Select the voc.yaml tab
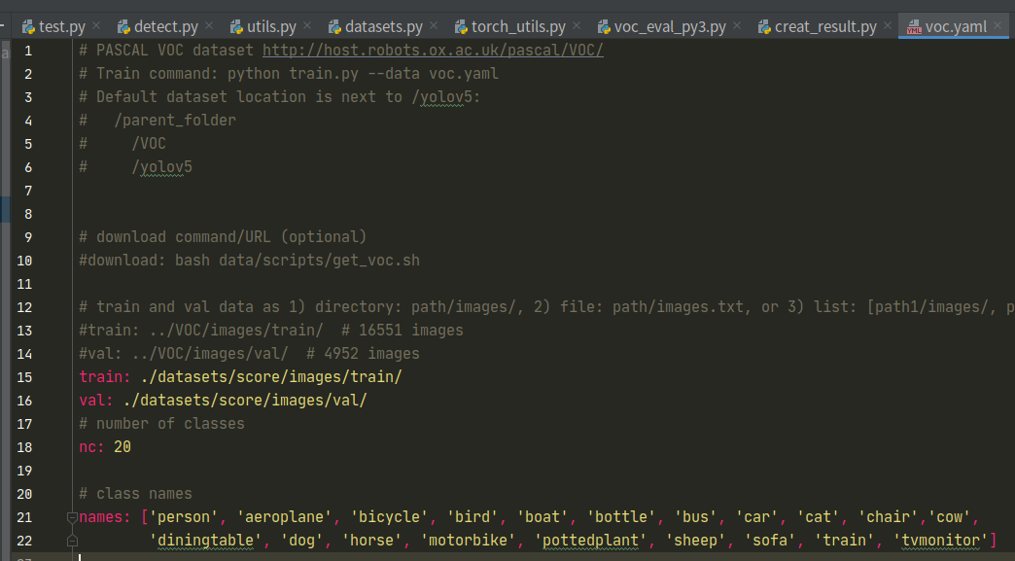Screen dimensions: 1015x561 [x=956, y=26]
